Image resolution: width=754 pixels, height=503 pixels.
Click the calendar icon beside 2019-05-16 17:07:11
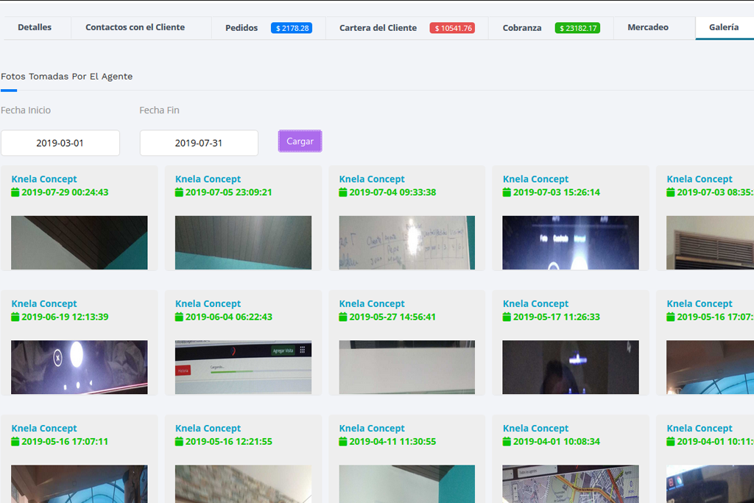point(15,441)
